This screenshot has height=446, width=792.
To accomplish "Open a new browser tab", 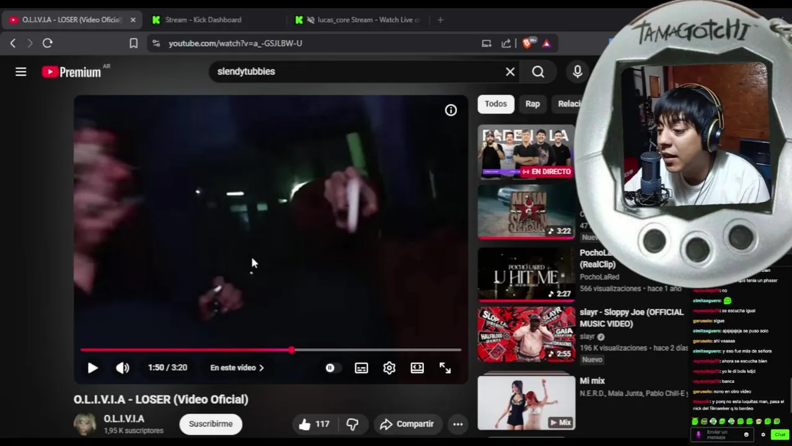I will click(440, 20).
